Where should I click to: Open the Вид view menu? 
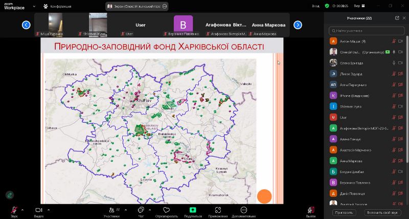point(359,6)
